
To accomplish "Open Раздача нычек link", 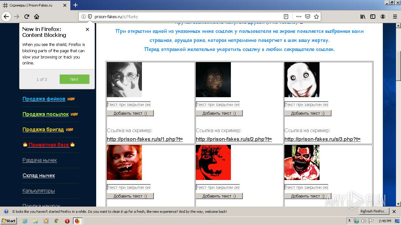I will click(39, 160).
